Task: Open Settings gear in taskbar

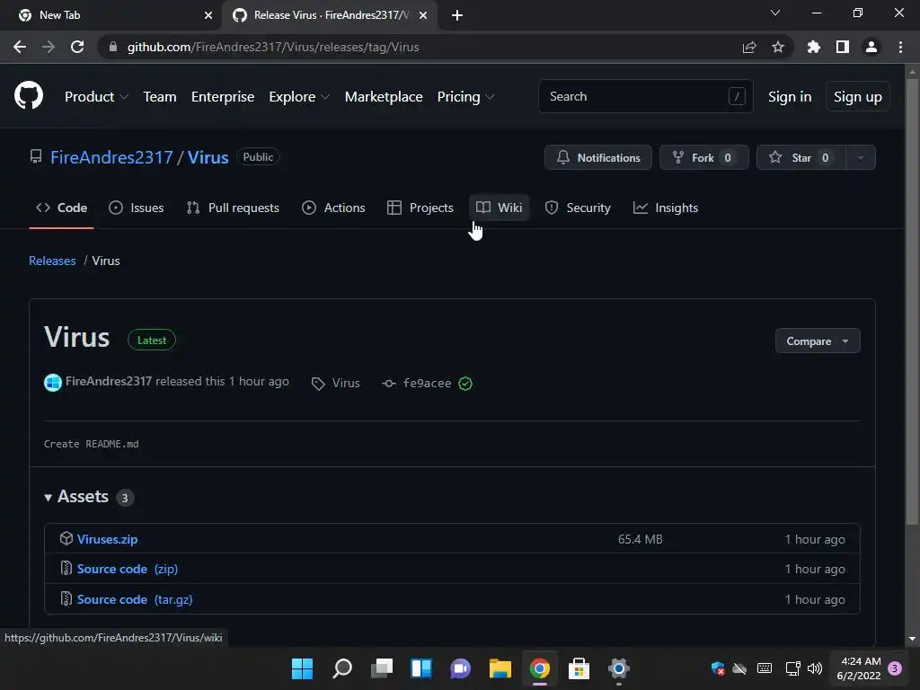Action: pos(618,668)
